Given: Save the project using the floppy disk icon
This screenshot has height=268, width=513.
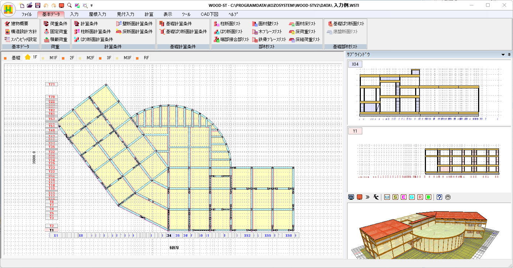Looking at the screenshot, I should pyautogui.click(x=37, y=5).
